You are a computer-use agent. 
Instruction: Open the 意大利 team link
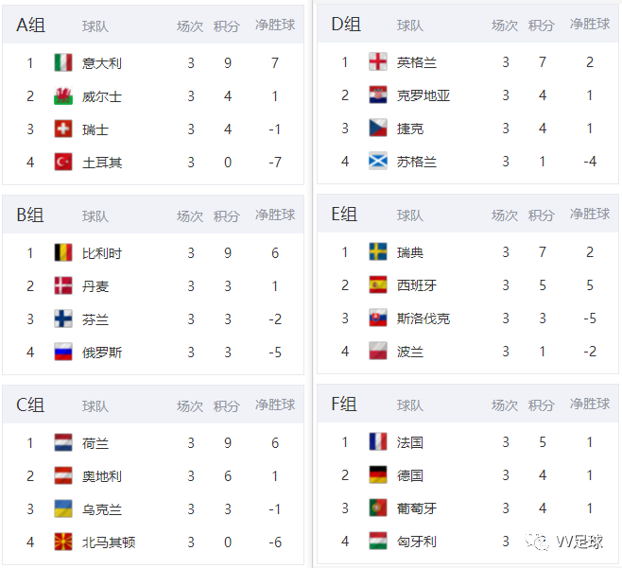(102, 63)
